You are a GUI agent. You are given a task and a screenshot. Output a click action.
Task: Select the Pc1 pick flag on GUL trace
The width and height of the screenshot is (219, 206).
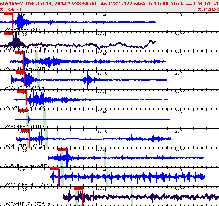(x=20, y=72)
